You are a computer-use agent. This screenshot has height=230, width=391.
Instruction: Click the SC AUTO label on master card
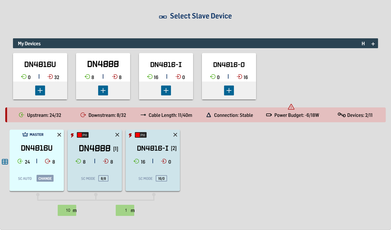[x=25, y=178]
